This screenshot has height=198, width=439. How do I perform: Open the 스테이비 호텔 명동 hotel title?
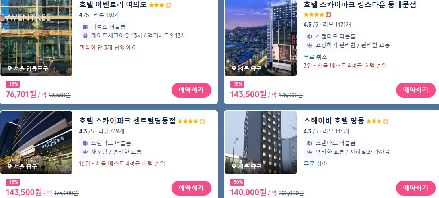334,121
